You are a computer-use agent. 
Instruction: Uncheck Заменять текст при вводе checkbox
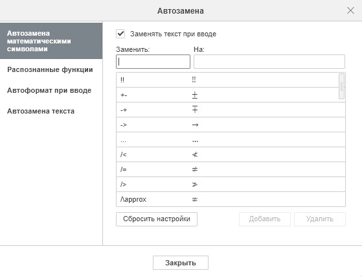point(120,34)
